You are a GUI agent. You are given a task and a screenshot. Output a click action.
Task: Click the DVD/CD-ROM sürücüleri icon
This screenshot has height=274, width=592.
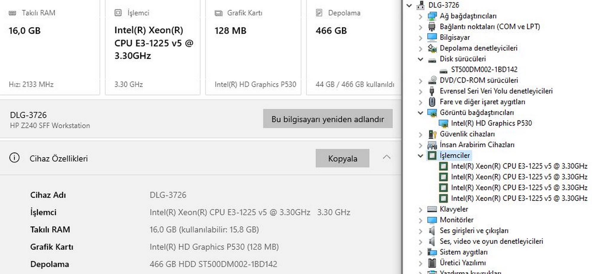coord(432,80)
